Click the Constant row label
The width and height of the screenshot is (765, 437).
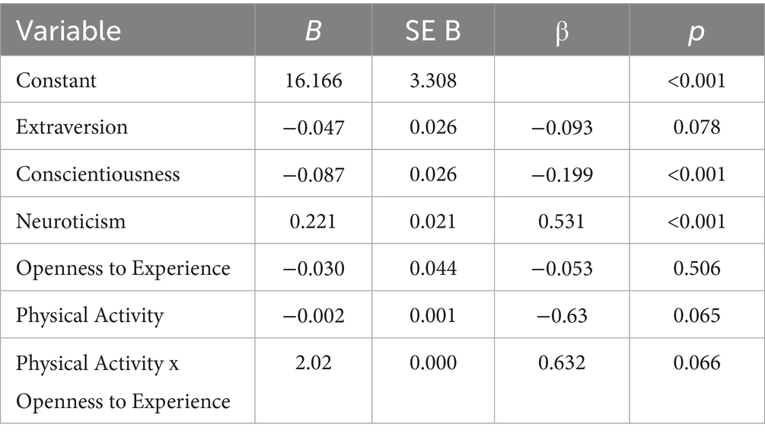(56, 79)
